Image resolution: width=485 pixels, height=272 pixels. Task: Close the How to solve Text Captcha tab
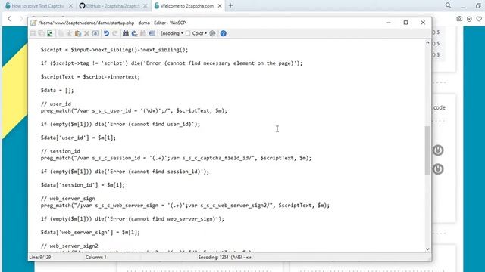point(70,6)
